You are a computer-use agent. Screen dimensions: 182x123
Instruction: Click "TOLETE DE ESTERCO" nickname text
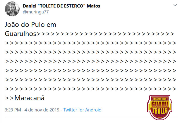click(x=62, y=6)
